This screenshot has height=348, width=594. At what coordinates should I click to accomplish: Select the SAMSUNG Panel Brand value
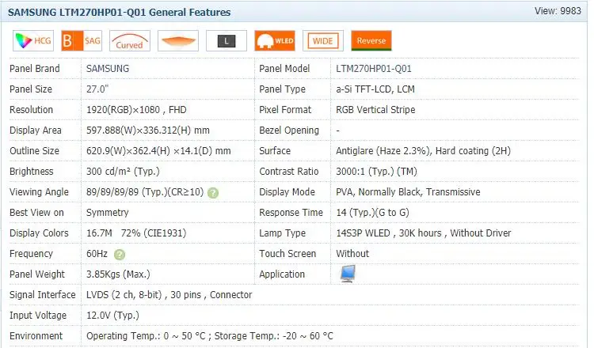[108, 69]
